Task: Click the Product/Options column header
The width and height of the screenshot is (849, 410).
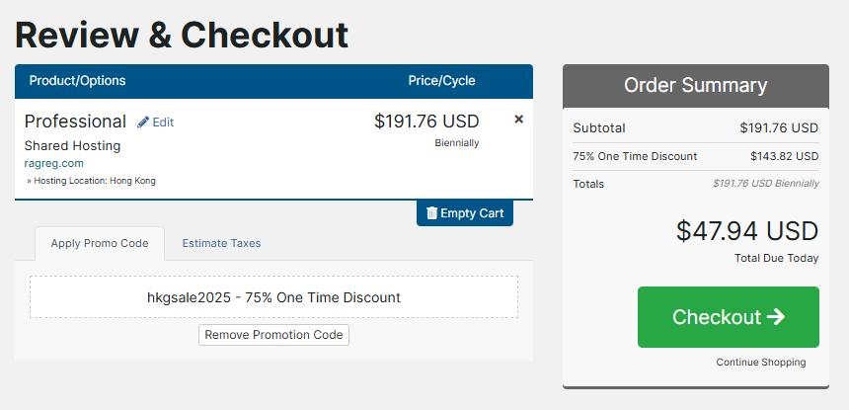Action: [78, 81]
